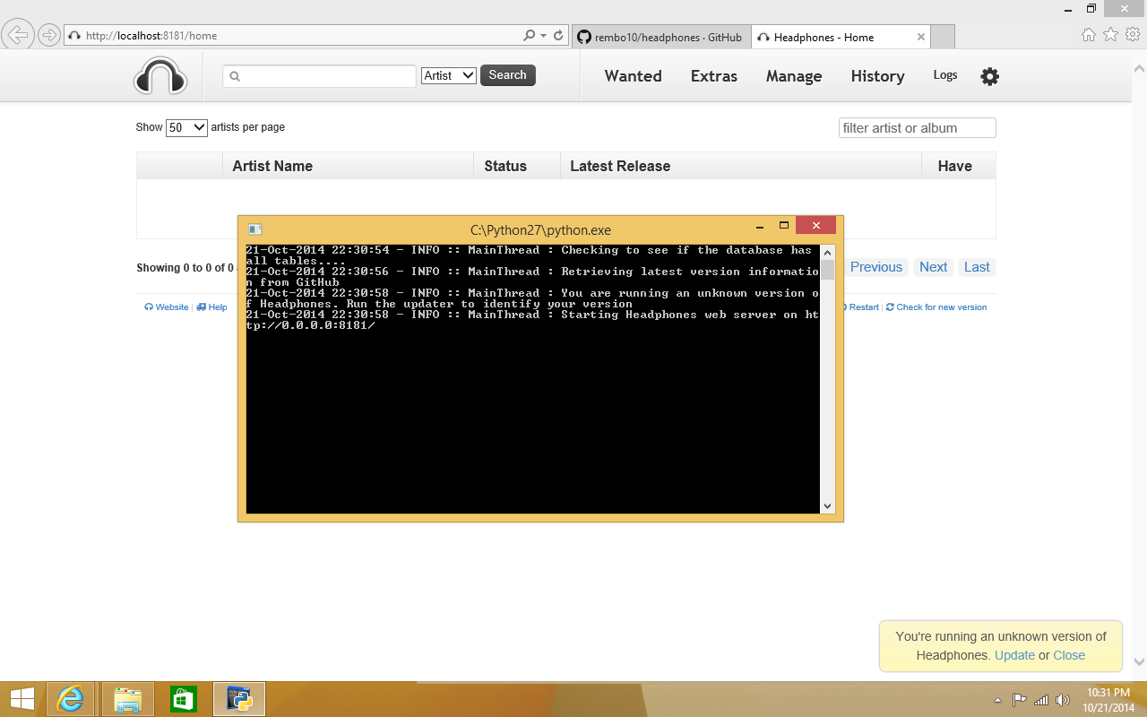Open the Extras menu

[x=714, y=76]
